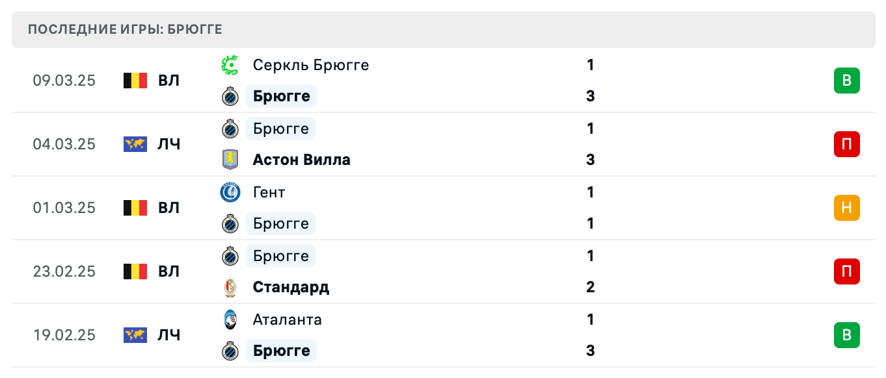The width and height of the screenshot is (886, 378).
Task: Click the red П loss badge for 04.03.25
Action: 846,144
